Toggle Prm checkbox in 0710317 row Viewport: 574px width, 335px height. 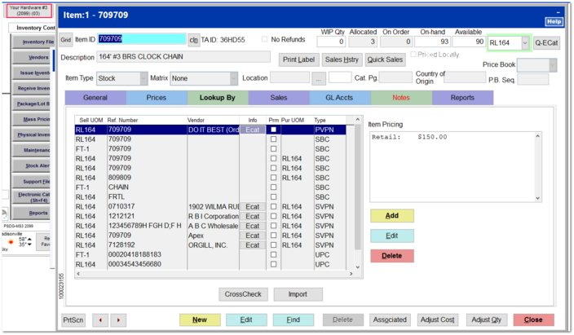(273, 206)
